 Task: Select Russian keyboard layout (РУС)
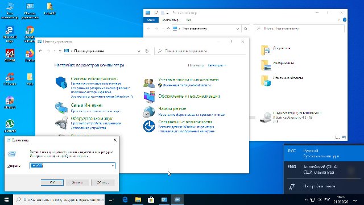click(324, 153)
